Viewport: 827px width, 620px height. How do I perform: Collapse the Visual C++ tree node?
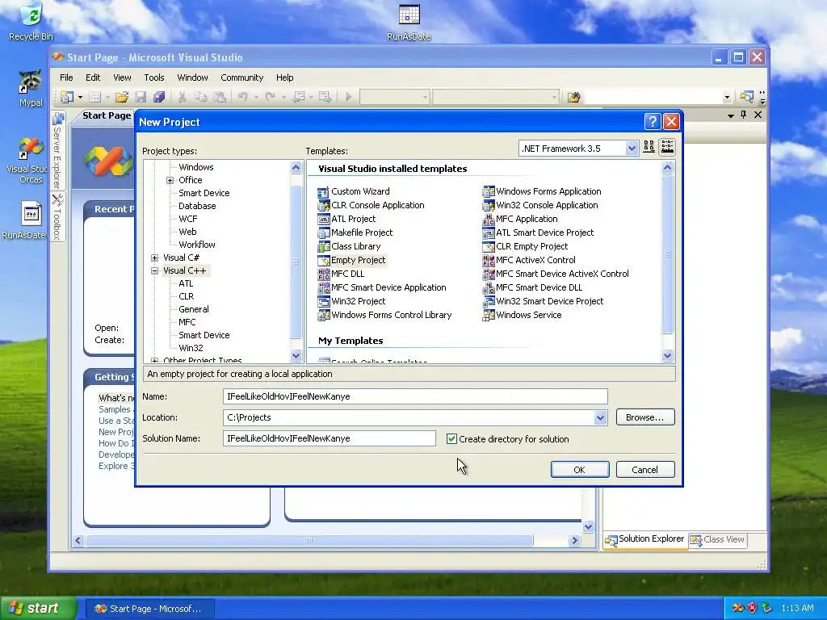154,271
